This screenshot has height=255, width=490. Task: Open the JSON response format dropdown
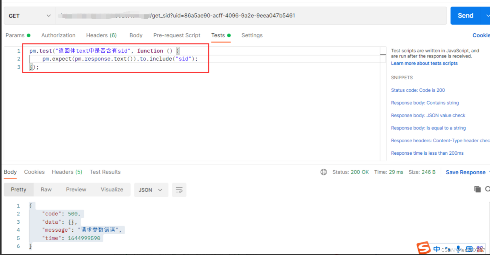[x=151, y=189]
